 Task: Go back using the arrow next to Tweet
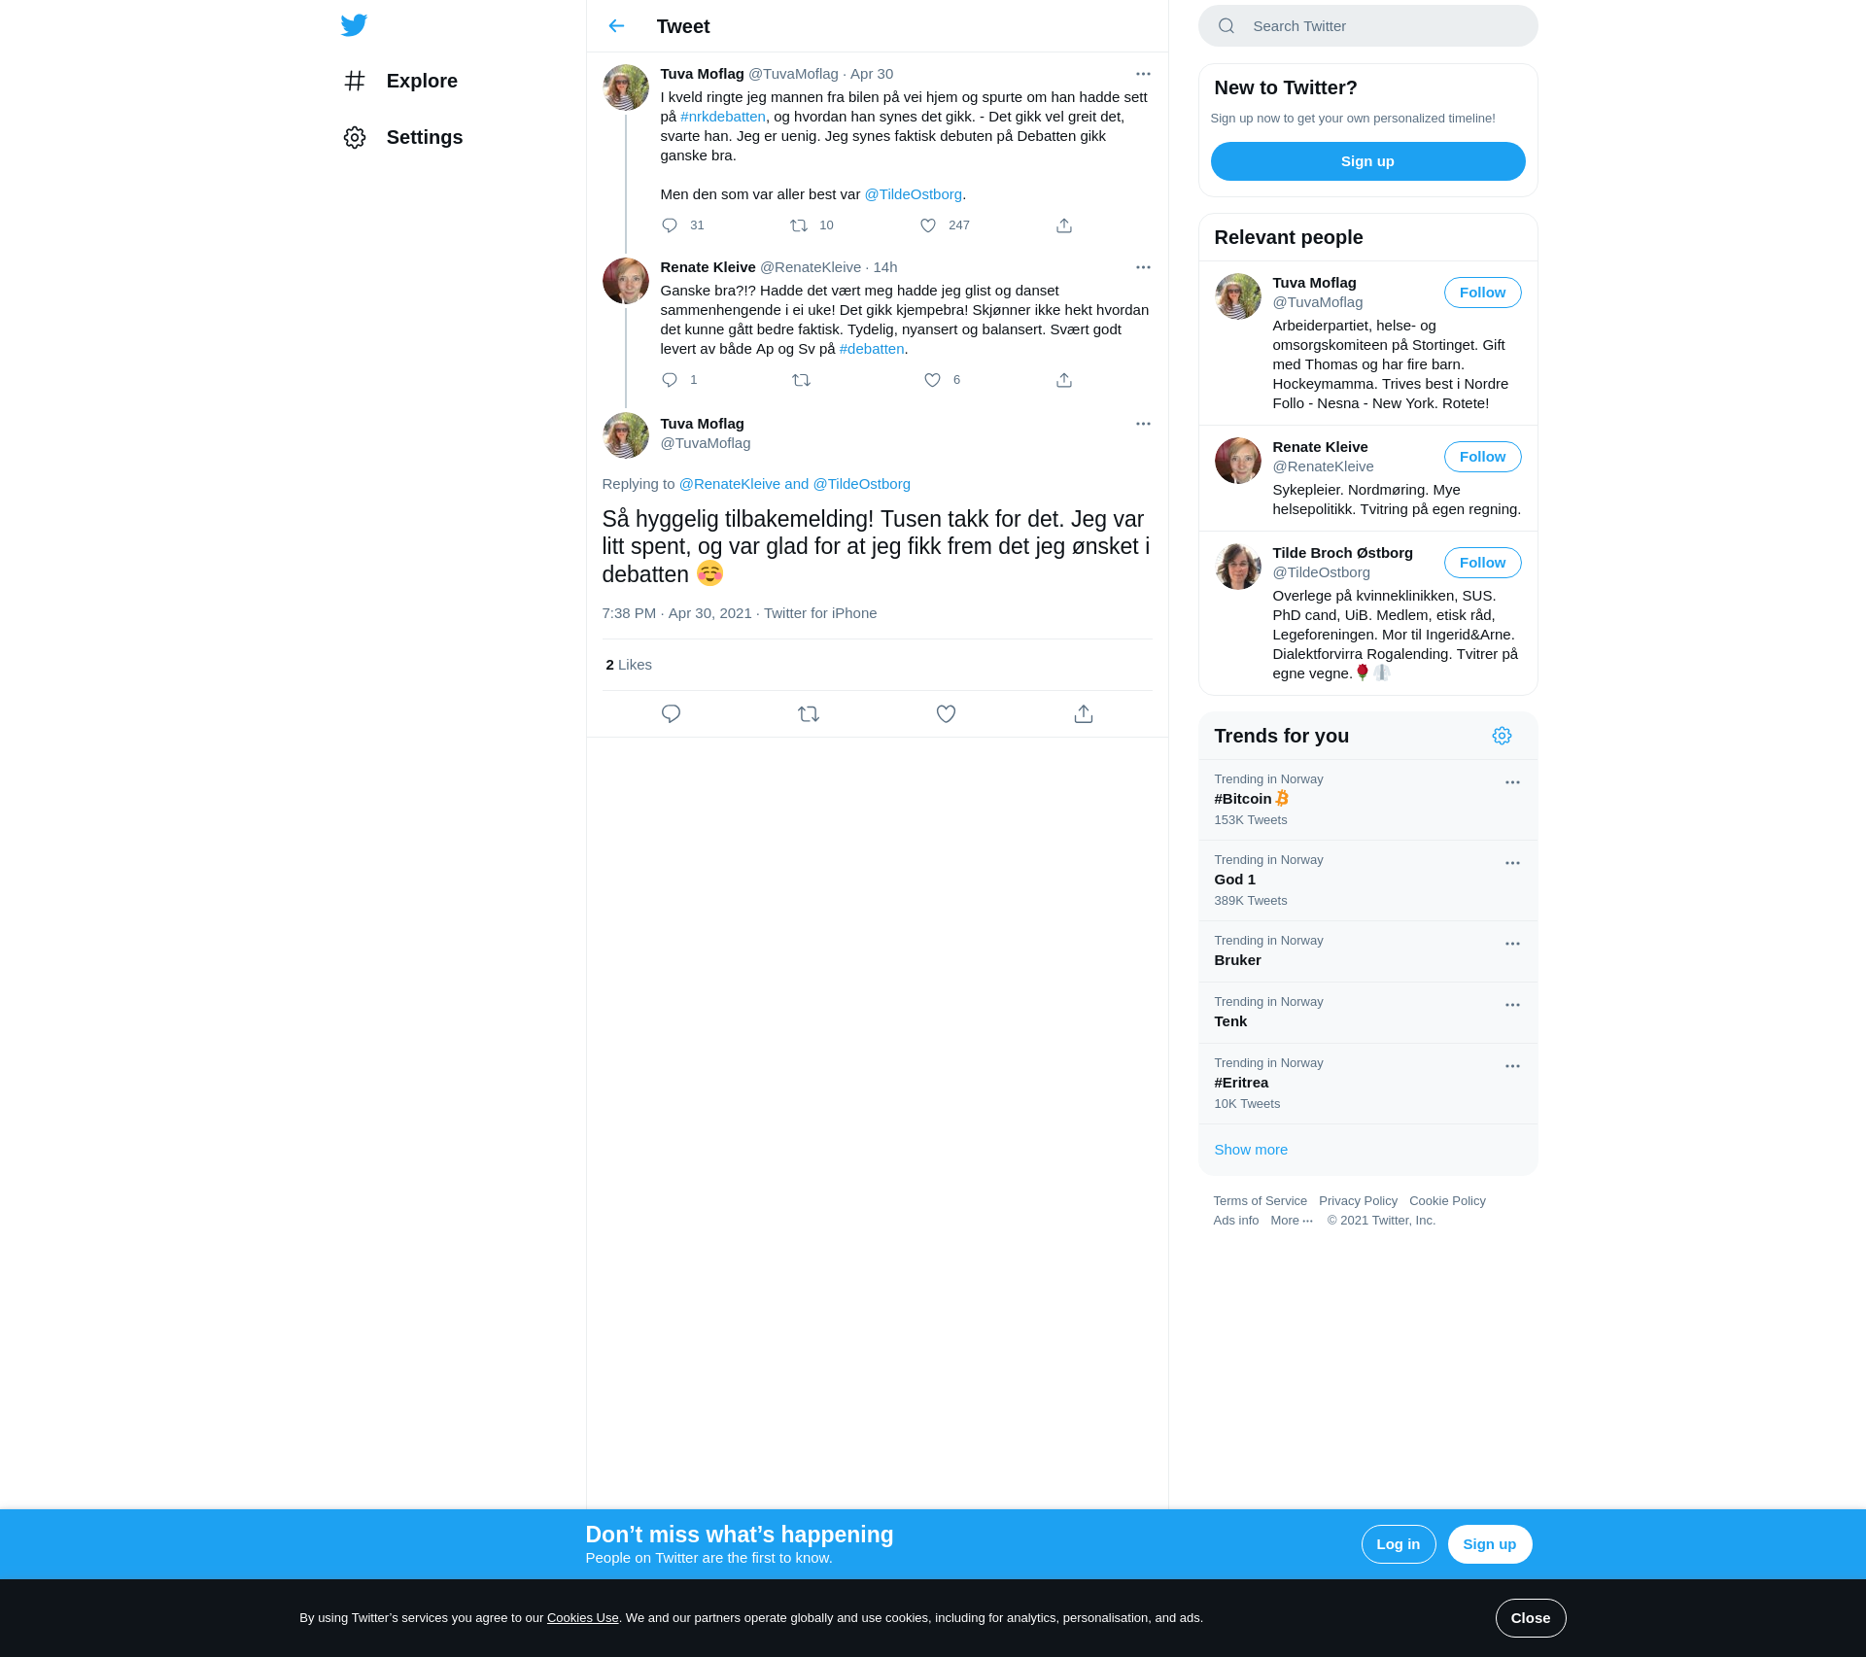coord(616,26)
